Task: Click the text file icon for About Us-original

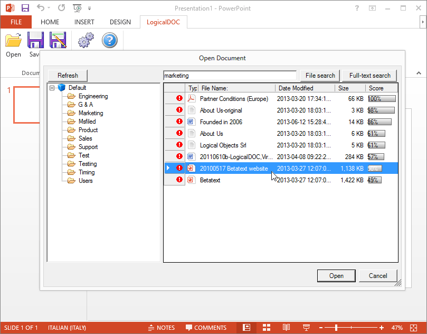Action: [x=192, y=110]
